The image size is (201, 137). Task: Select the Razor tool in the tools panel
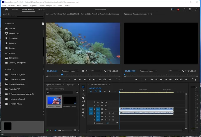(x=83, y=98)
